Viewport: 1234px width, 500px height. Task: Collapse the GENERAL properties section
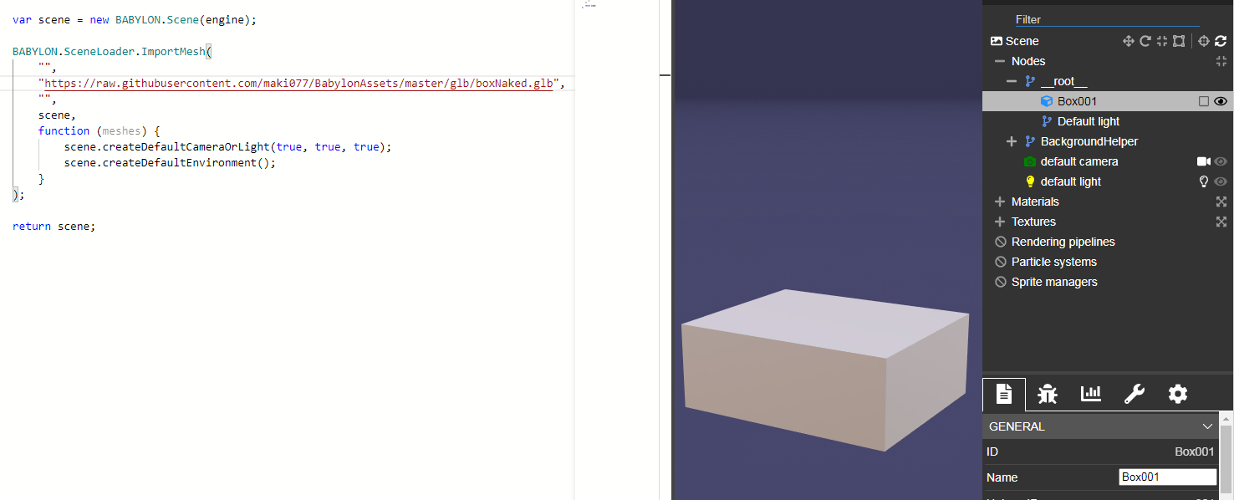(1207, 426)
